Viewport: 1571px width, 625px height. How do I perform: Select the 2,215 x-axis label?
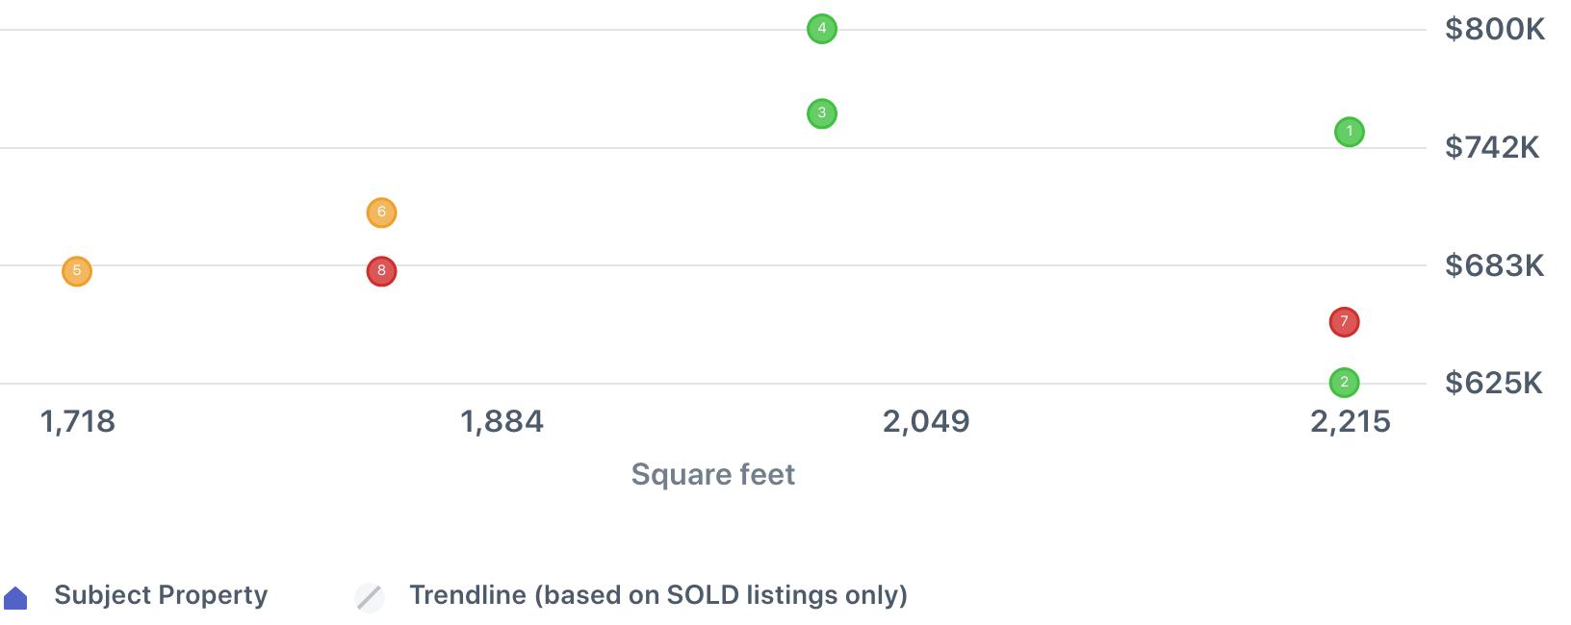[x=1350, y=421]
